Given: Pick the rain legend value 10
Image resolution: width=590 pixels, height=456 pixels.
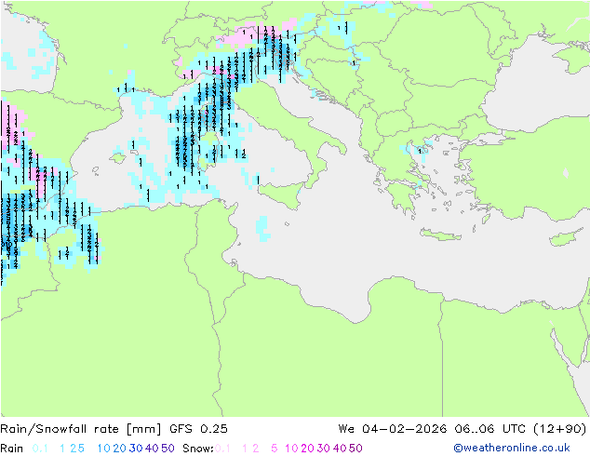Looking at the screenshot, I should [104, 449].
